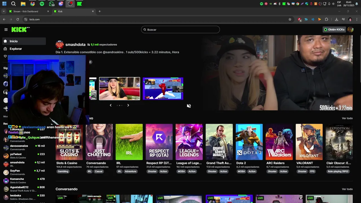The image size is (361, 203).
Task: Open the tab search dropdown chevron
Action: pos(3,11)
